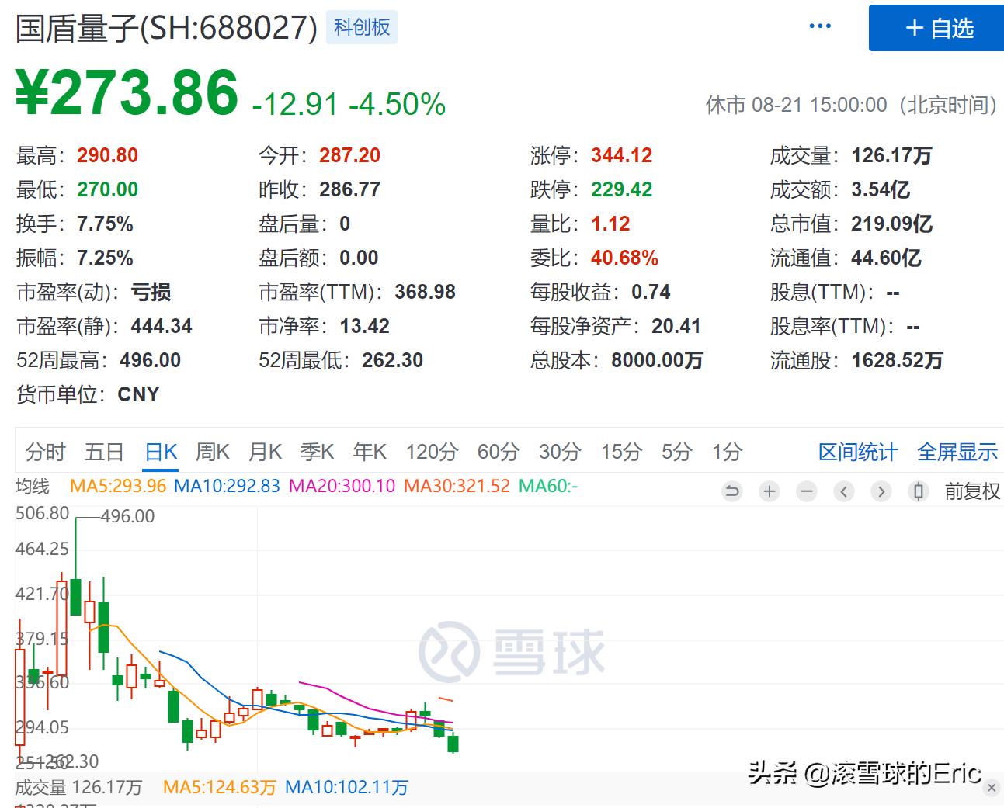Viewport: 1004px width, 808px height.
Task: Pan the chart right with the chevron
Action: [881, 491]
